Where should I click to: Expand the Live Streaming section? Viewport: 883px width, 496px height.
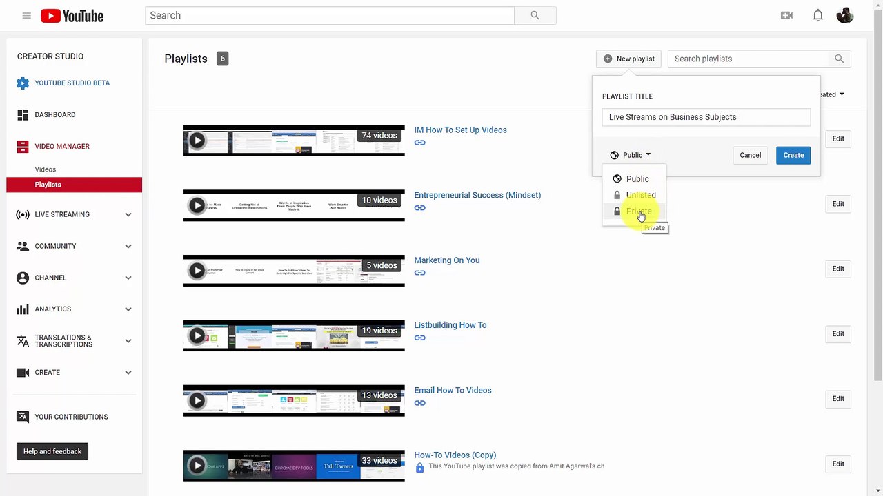pyautogui.click(x=128, y=214)
